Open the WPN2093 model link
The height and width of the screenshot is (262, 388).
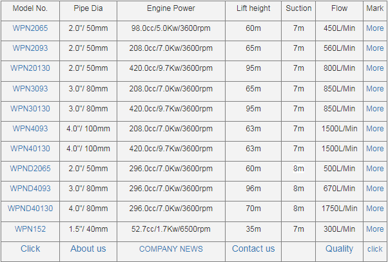(x=30, y=48)
